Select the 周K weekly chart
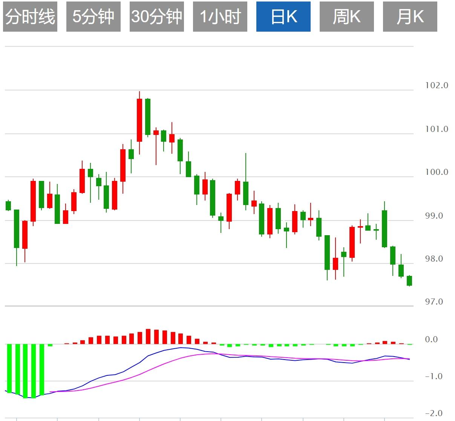 pos(347,16)
